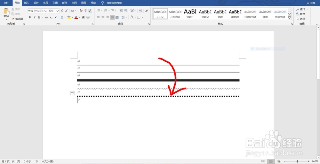Viewport: 320px width, 164px height.
Task: Open the File (文件) tab
Action: (x=6, y=3)
